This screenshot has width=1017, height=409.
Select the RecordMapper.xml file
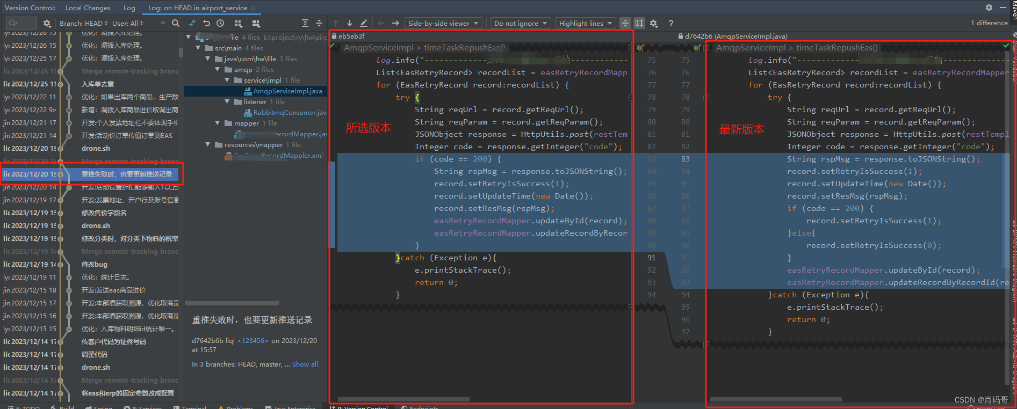274,156
